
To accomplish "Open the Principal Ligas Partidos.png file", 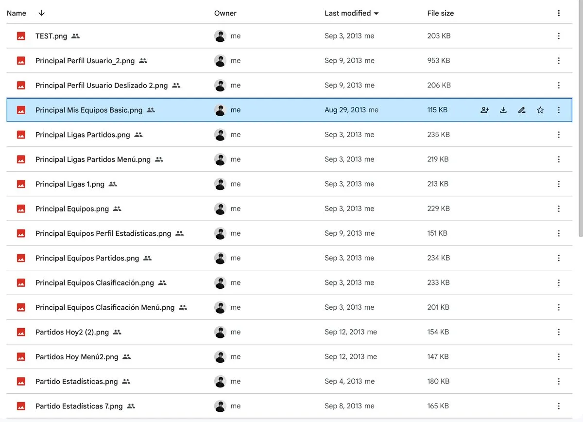I will pos(83,135).
